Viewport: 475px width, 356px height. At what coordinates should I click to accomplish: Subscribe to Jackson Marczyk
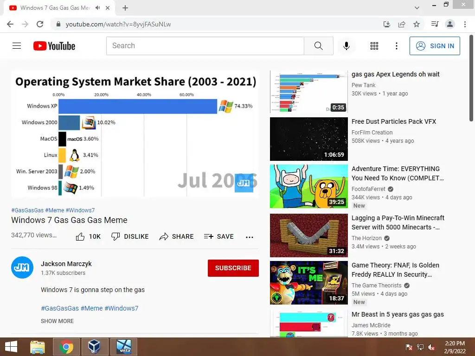[x=233, y=268]
